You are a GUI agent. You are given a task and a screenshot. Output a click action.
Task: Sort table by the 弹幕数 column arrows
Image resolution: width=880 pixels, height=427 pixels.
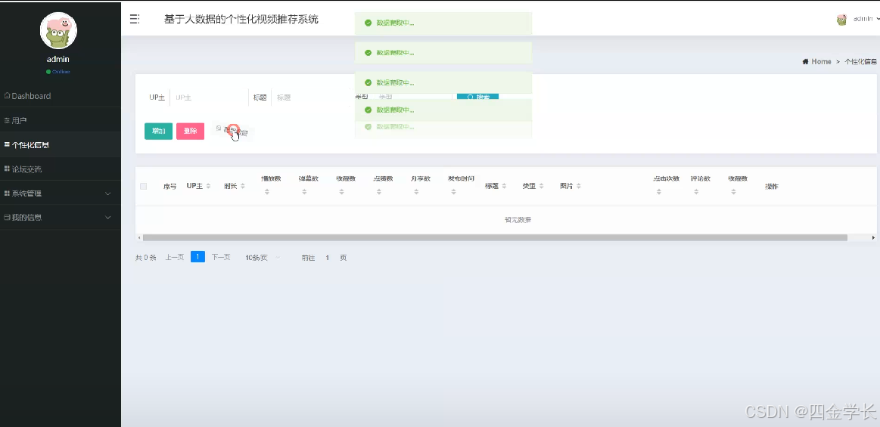tap(304, 192)
